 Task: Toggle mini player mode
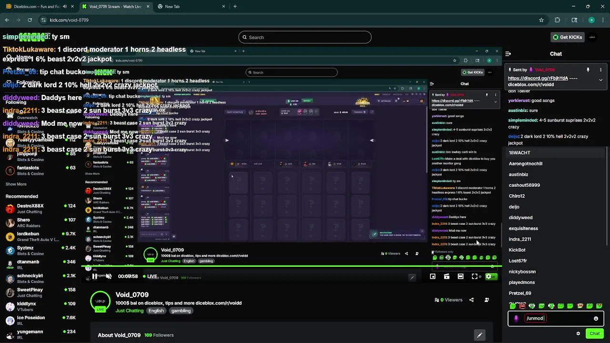[433, 276]
